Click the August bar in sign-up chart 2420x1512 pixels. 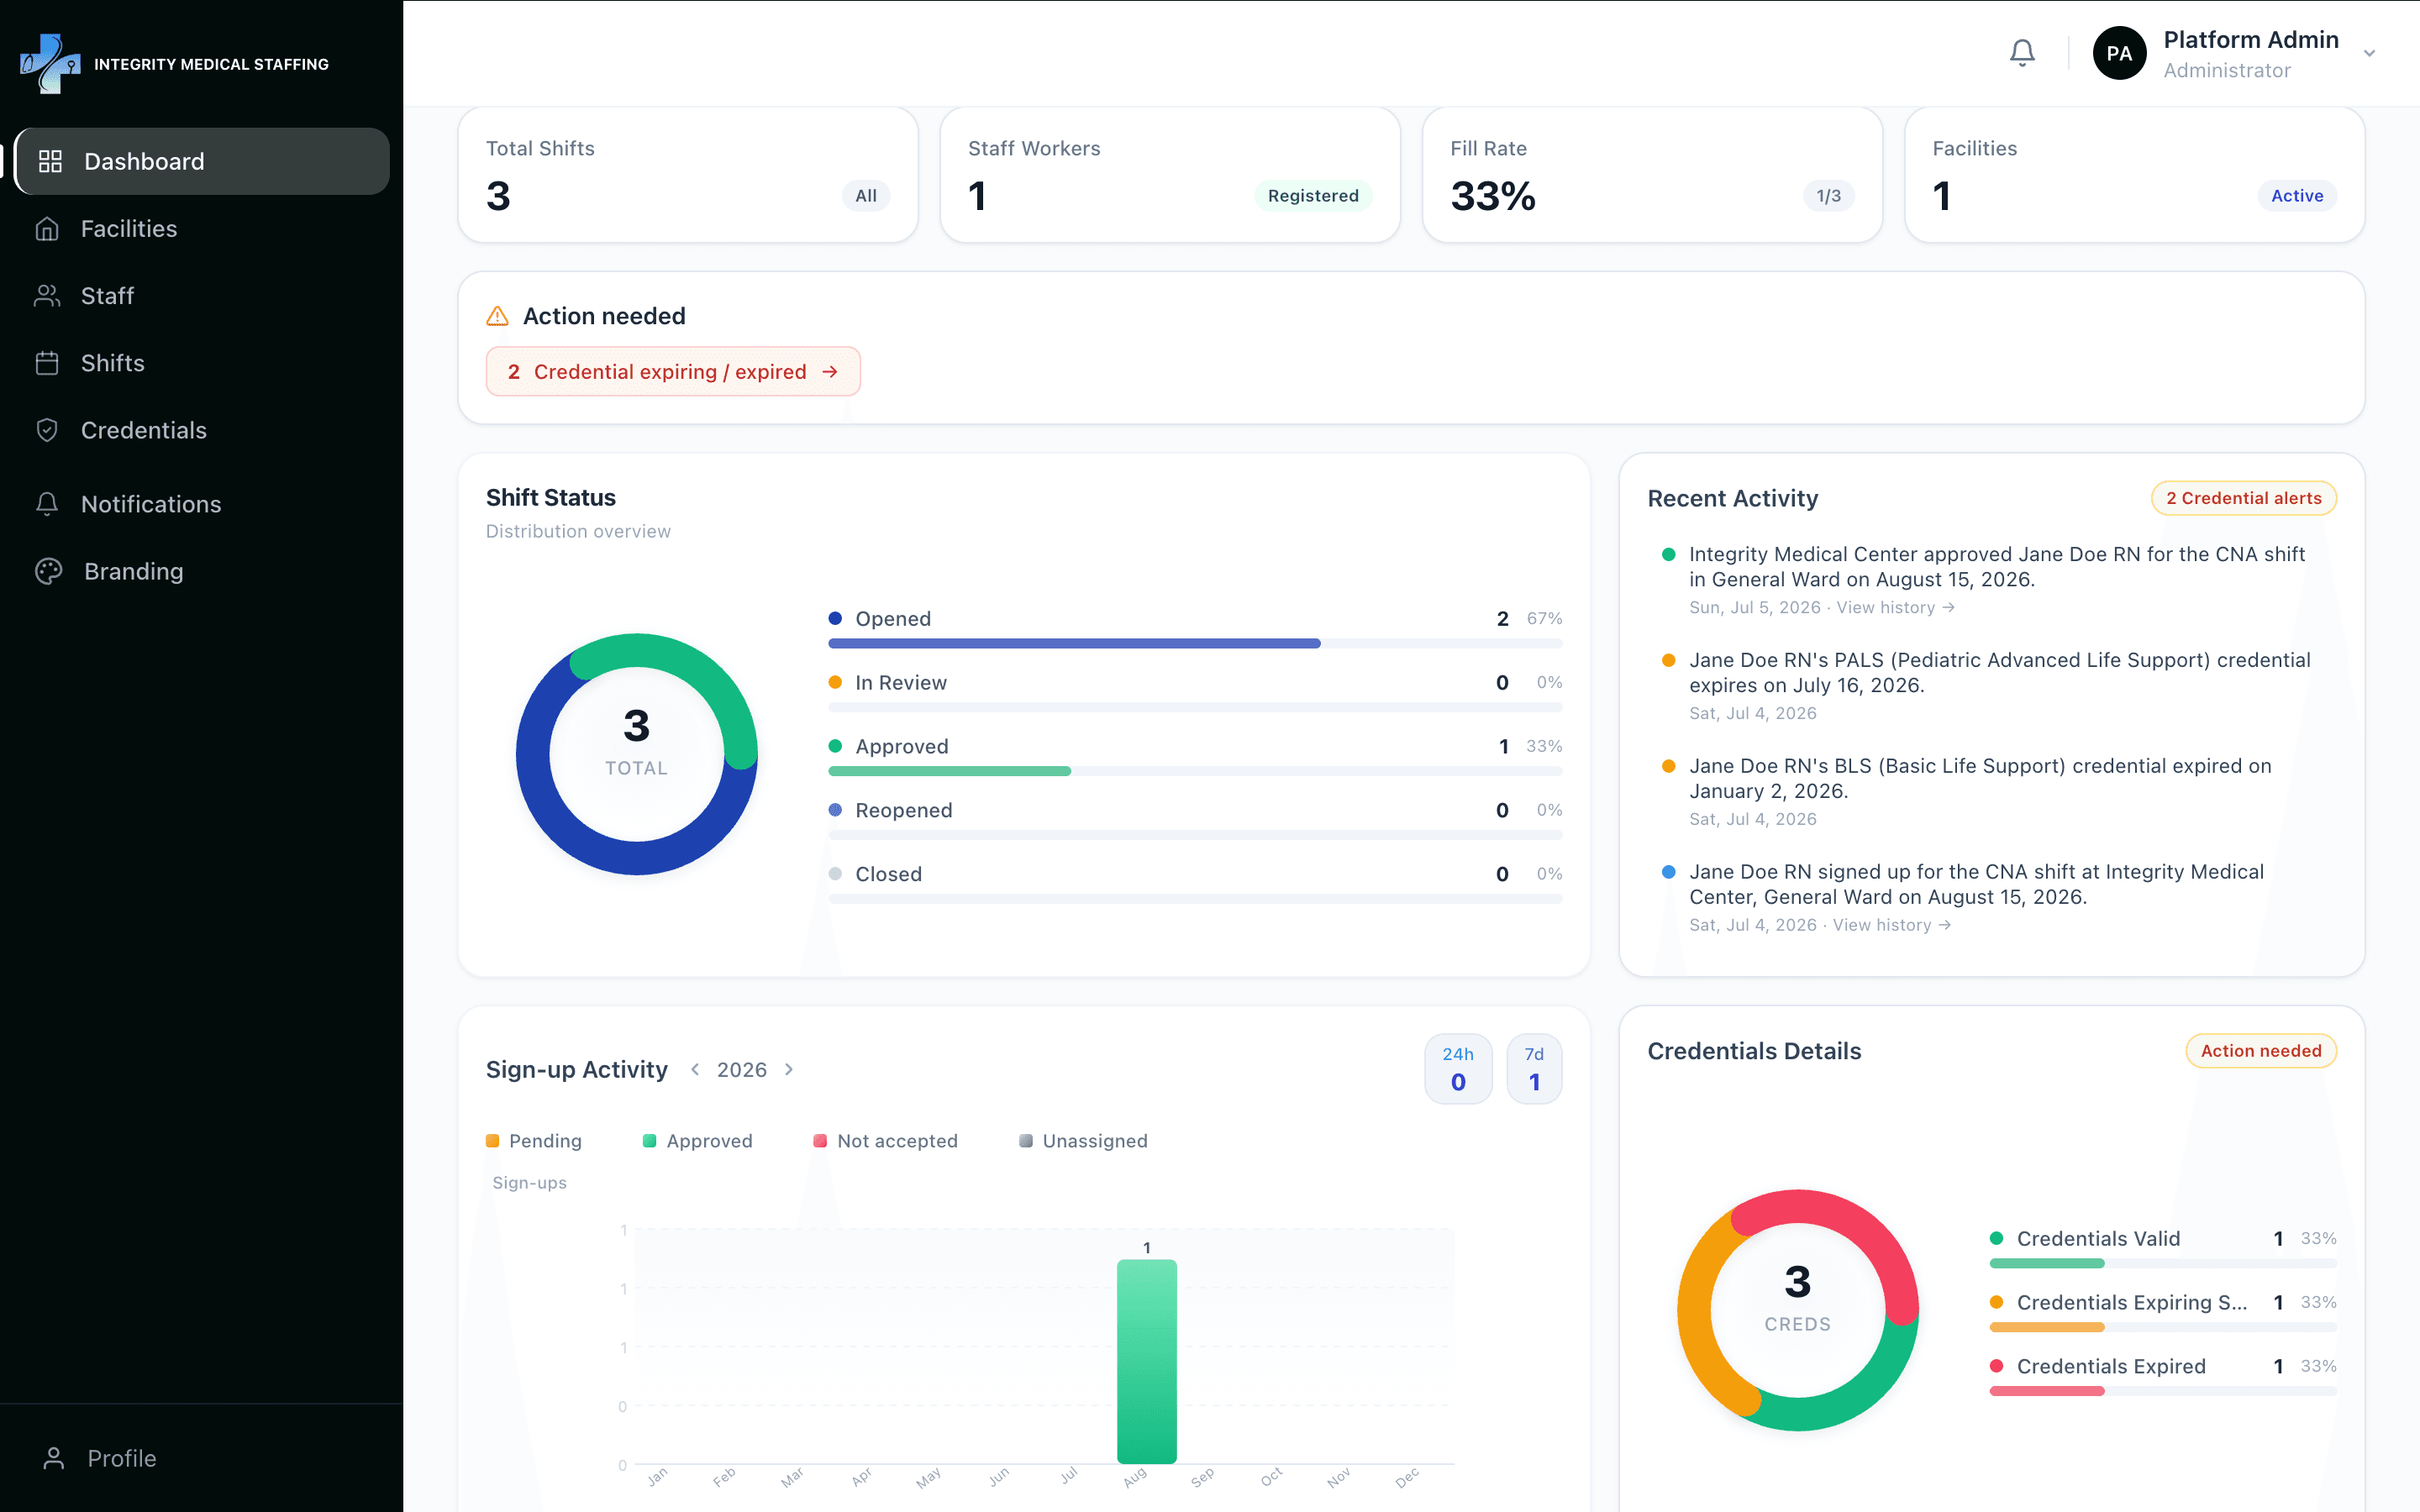[x=1147, y=1361]
